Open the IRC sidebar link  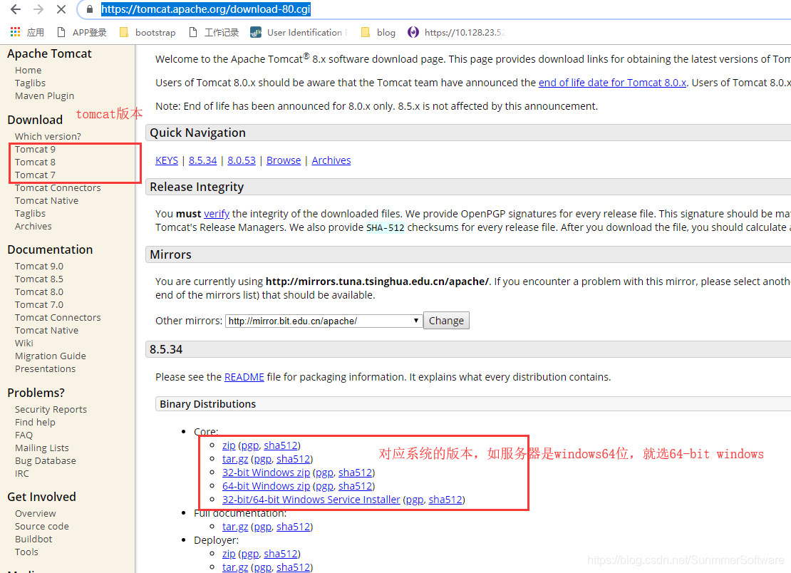tap(22, 474)
